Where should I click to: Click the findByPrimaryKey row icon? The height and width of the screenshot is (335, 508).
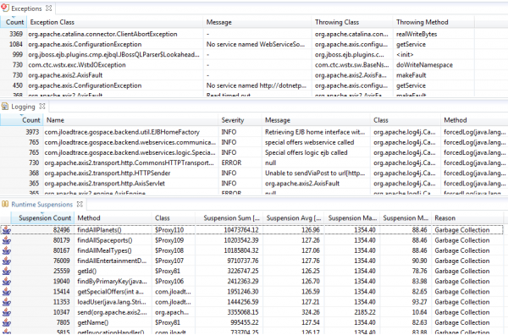point(6,282)
